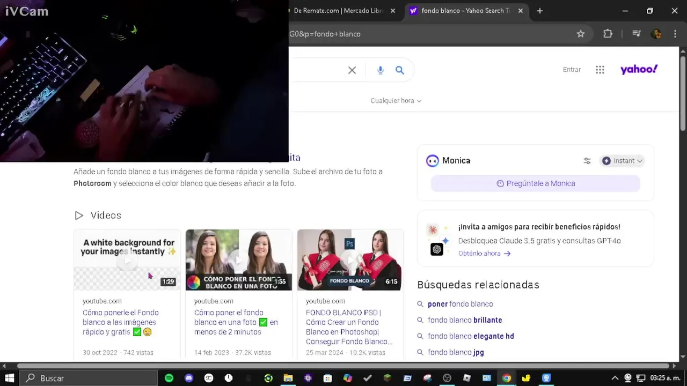Play the white background 1:29 video thumbnail
Image resolution: width=687 pixels, height=386 pixels.
[x=127, y=260]
